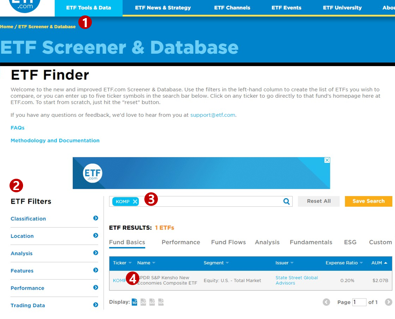Open the FAQs link
This screenshot has width=395, height=319.
pyautogui.click(x=17, y=128)
